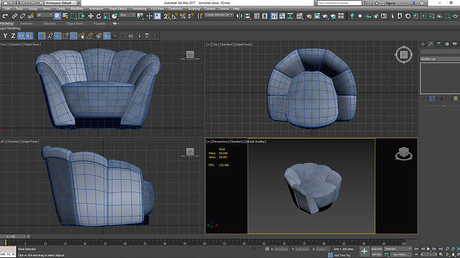Screen dimensions: 460x258
Task: Toggle Spinner Snap button
Action: (191, 16)
